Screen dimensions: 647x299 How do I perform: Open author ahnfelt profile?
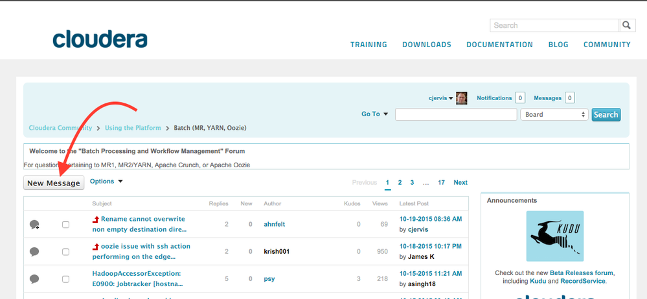(275, 224)
